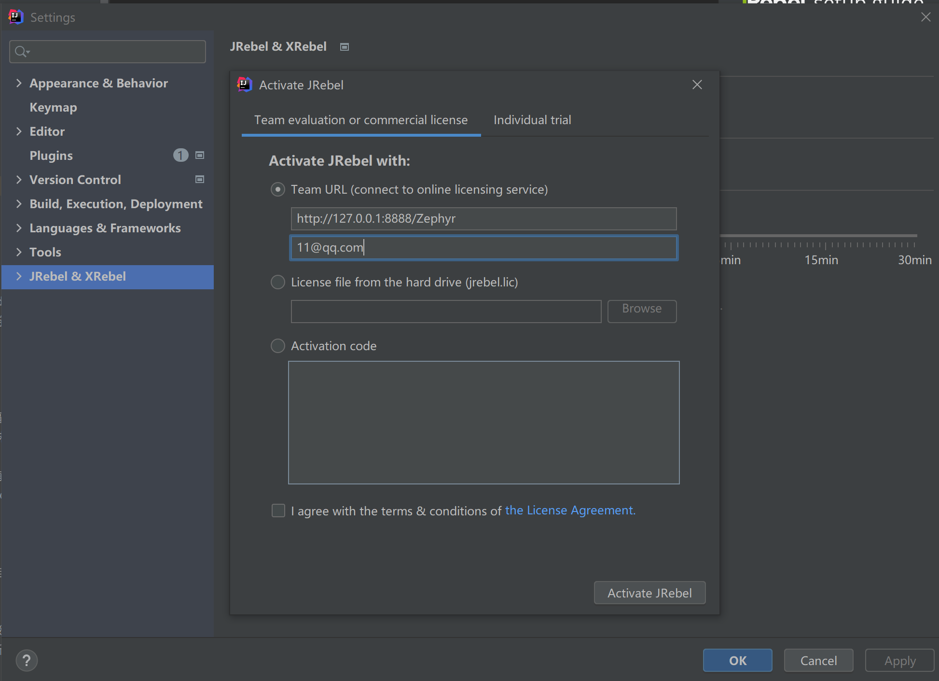
Task: Select Languages & Frameworks in settings tree
Action: [x=105, y=228]
